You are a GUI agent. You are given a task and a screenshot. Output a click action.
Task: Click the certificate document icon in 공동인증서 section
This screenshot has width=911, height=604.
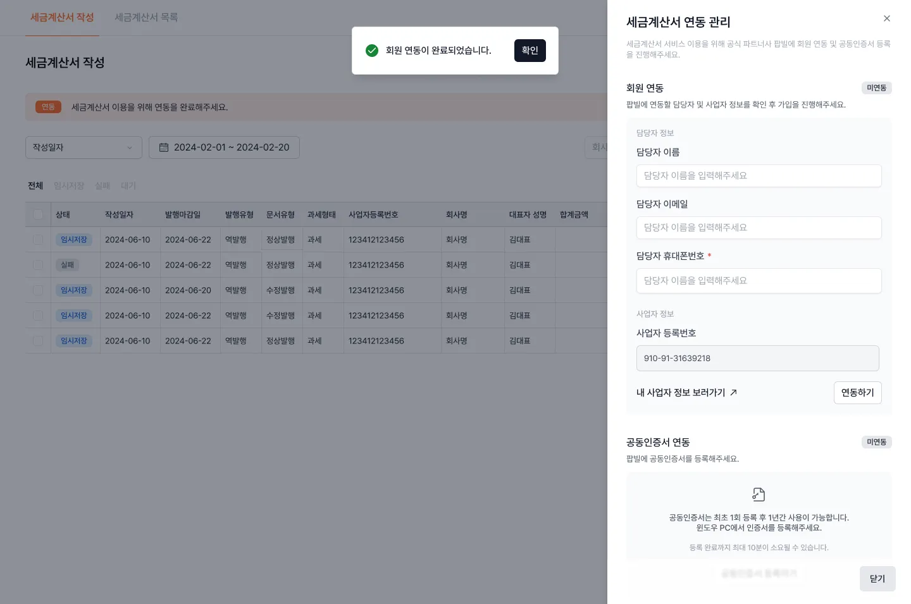pyautogui.click(x=759, y=494)
